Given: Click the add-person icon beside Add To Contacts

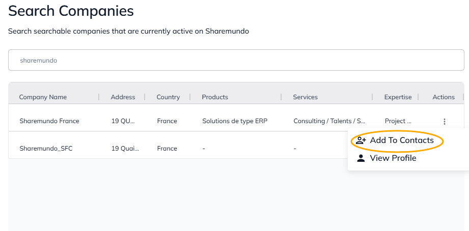Looking at the screenshot, I should pyautogui.click(x=361, y=140).
